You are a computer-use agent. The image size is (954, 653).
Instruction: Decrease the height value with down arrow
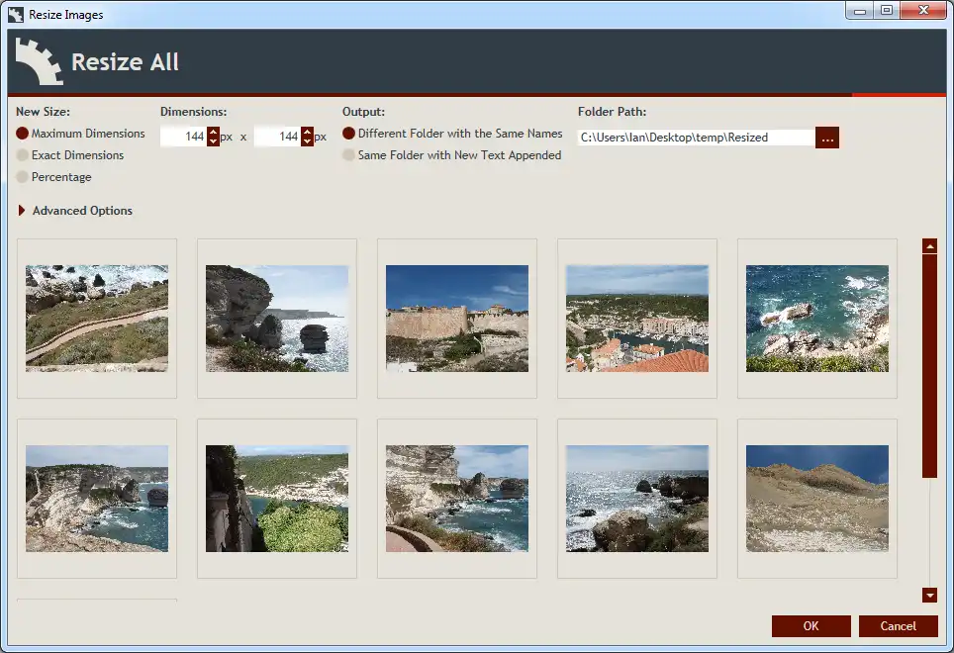[307, 141]
